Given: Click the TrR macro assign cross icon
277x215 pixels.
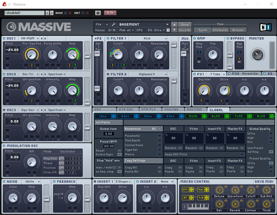Looking at the screenshot, I should click(x=206, y=198).
